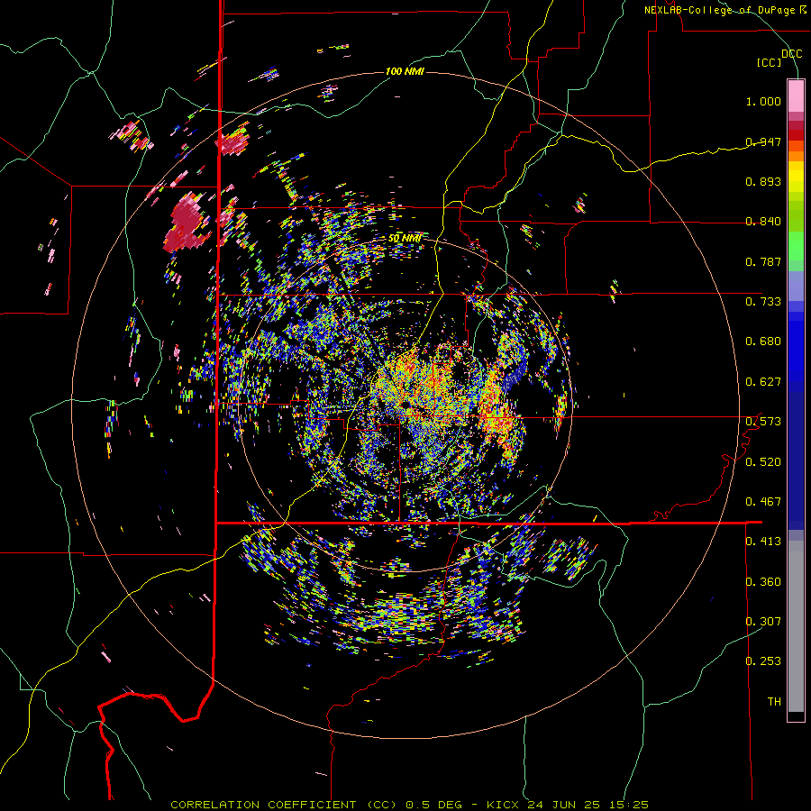Click the 100 NMI range ring label
Image resolution: width=811 pixels, height=811 pixels.
tap(405, 71)
